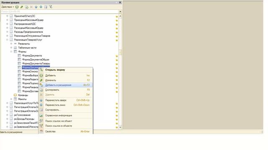Choose Сортировать... in the context menu
Image resolution: width=268 pixels, height=150 pixels.
(x=66, y=110)
